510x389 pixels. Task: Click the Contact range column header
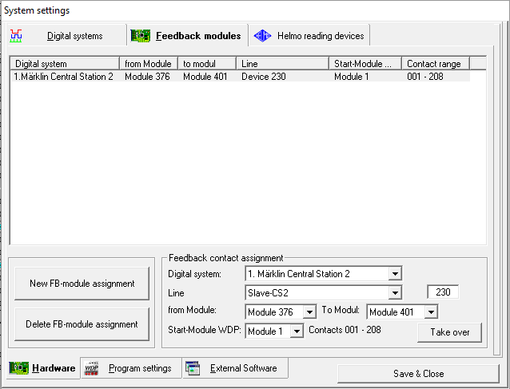point(436,63)
